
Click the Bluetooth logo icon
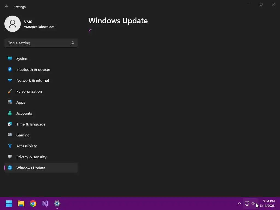[10, 69]
